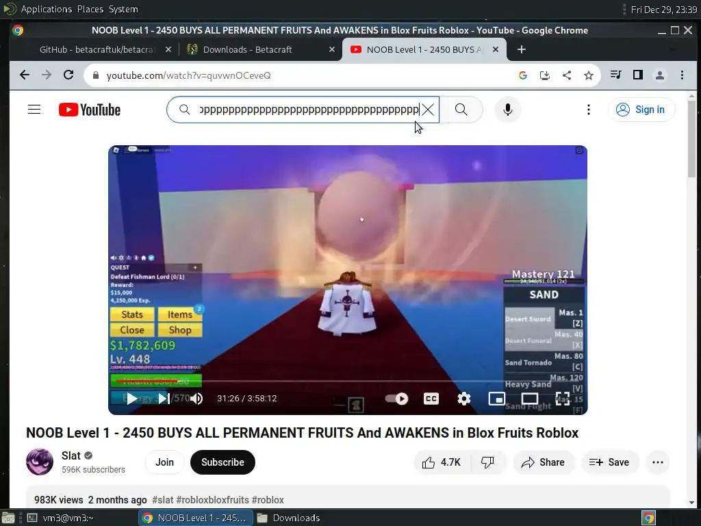The height and width of the screenshot is (526, 701).
Task: Toggle closed captions CC button
Action: click(431, 399)
